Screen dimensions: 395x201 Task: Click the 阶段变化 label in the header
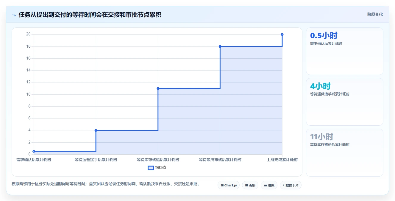(375, 14)
